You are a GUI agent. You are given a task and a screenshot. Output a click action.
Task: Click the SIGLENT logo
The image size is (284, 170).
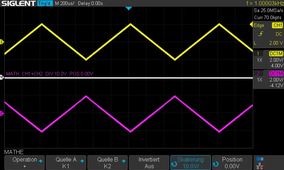click(18, 3)
